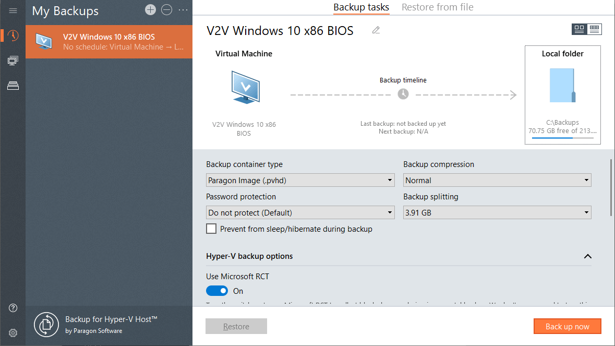Open the Hyper-V hosts sidebar icon
The width and height of the screenshot is (615, 346).
tap(13, 60)
